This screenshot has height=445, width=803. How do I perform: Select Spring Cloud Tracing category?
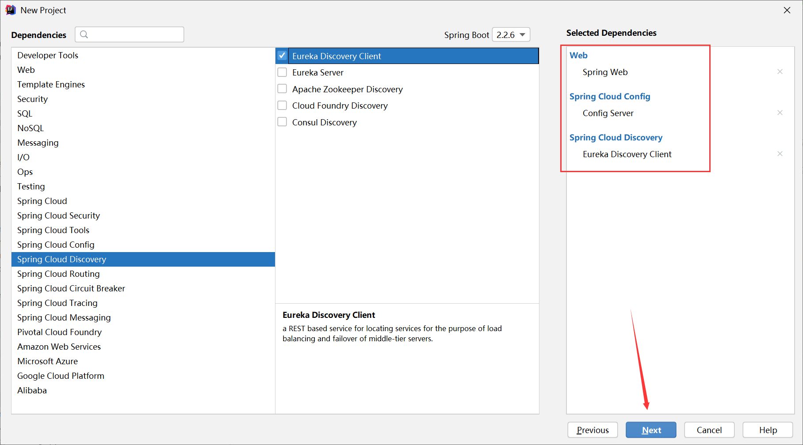[143, 303]
